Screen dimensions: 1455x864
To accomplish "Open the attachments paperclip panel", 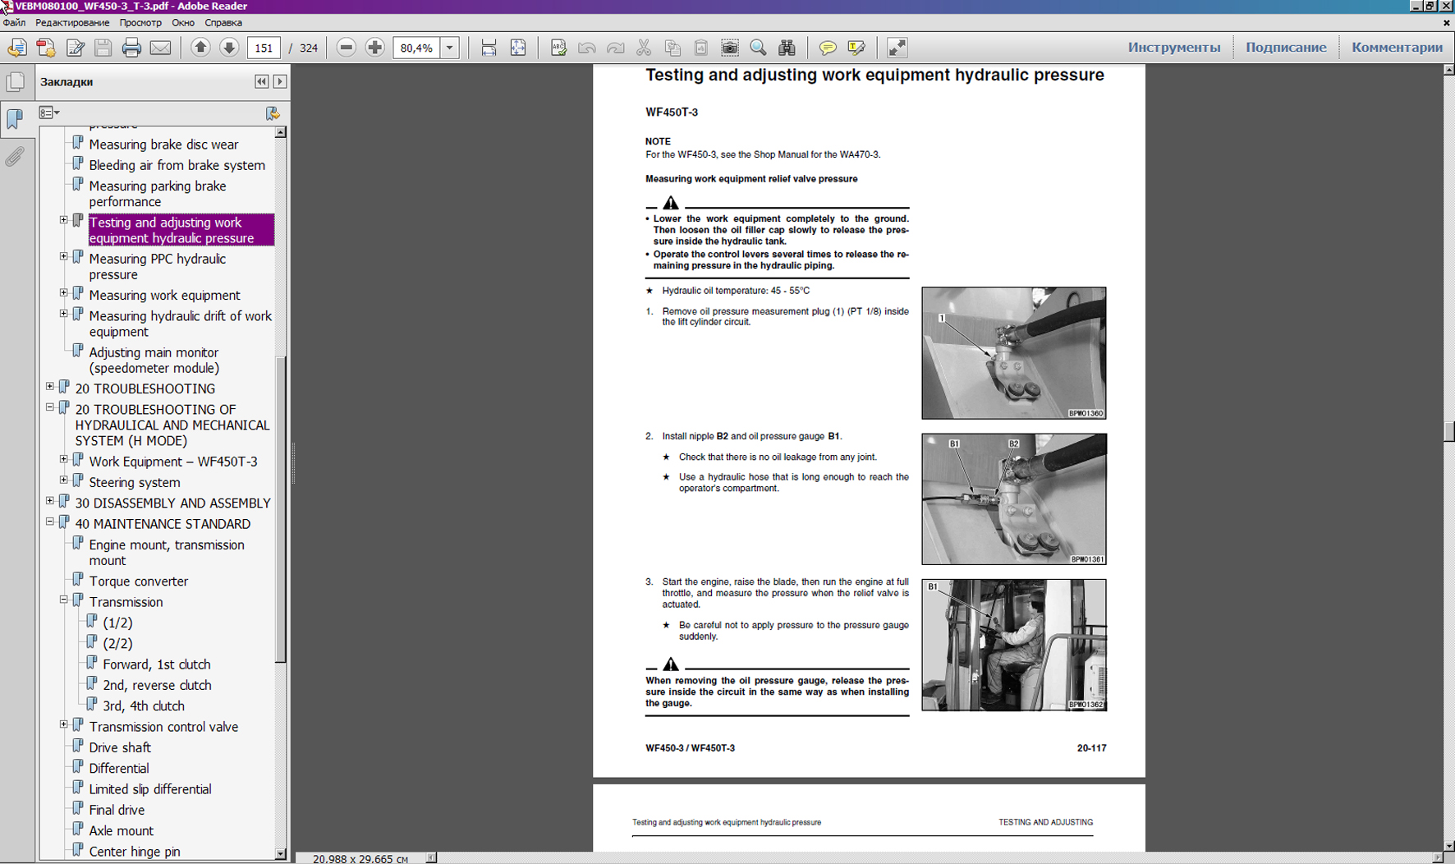I will 15,157.
